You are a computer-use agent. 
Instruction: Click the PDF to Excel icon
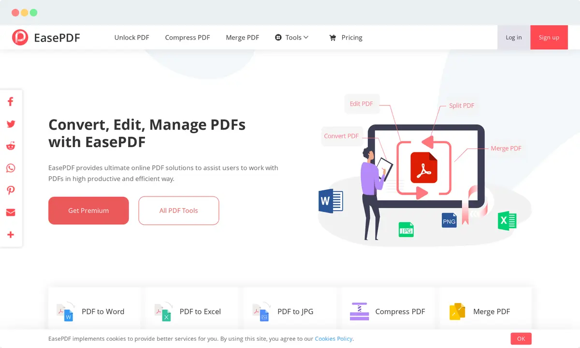pos(163,312)
